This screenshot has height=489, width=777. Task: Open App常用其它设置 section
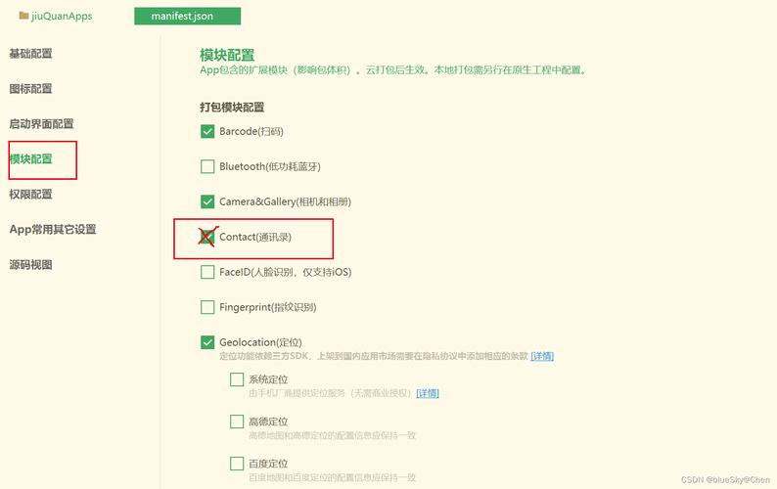click(x=53, y=230)
